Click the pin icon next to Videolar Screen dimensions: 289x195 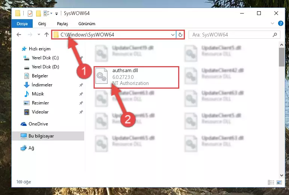pyautogui.click(x=81, y=112)
